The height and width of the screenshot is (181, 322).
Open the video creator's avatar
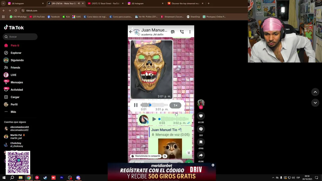201,103
